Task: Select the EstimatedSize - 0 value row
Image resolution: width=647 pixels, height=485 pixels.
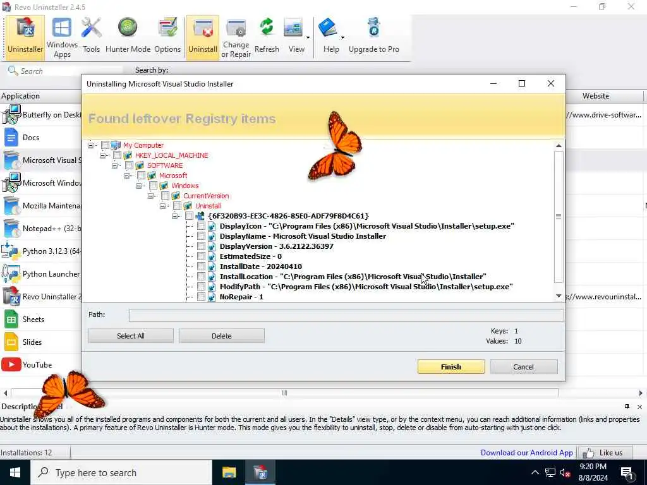Action: (250, 256)
